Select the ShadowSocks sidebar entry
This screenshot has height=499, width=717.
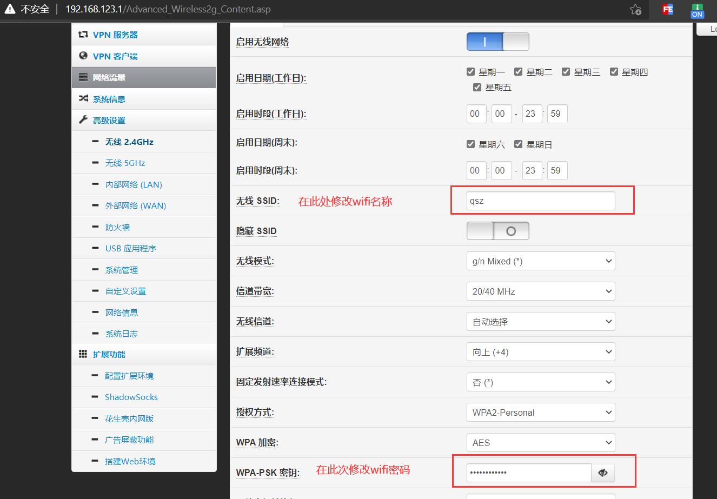tap(130, 397)
